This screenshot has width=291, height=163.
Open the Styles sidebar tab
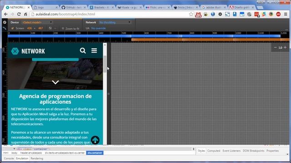click(201, 151)
